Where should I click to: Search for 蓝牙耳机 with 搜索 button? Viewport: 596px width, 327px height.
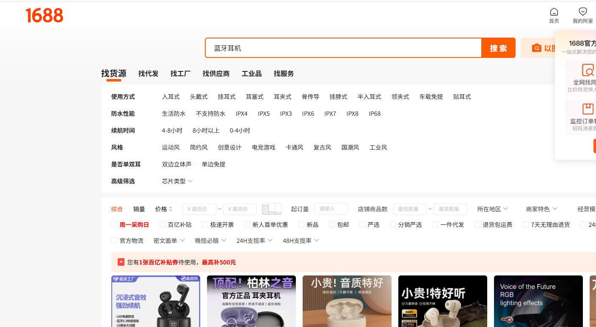[x=498, y=48]
